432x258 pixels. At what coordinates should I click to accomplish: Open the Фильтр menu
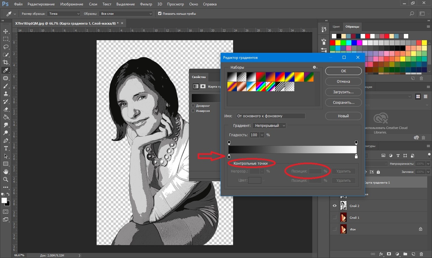146,4
